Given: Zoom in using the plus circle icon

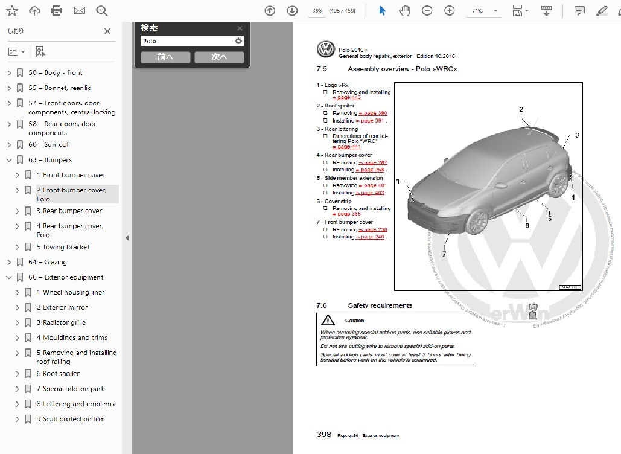Looking at the screenshot, I should [450, 11].
